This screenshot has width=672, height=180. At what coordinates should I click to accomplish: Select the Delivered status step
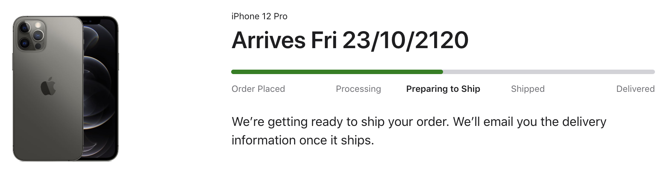pos(635,89)
